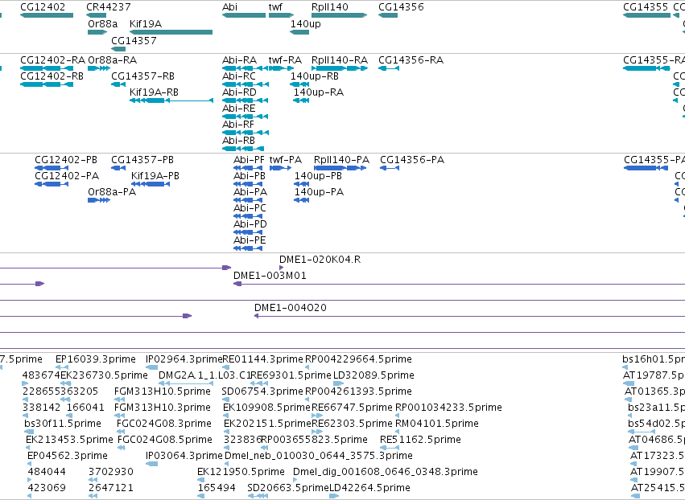Select EST RP001034233.5prime
The height and width of the screenshot is (500, 685).
pyautogui.click(x=398, y=416)
